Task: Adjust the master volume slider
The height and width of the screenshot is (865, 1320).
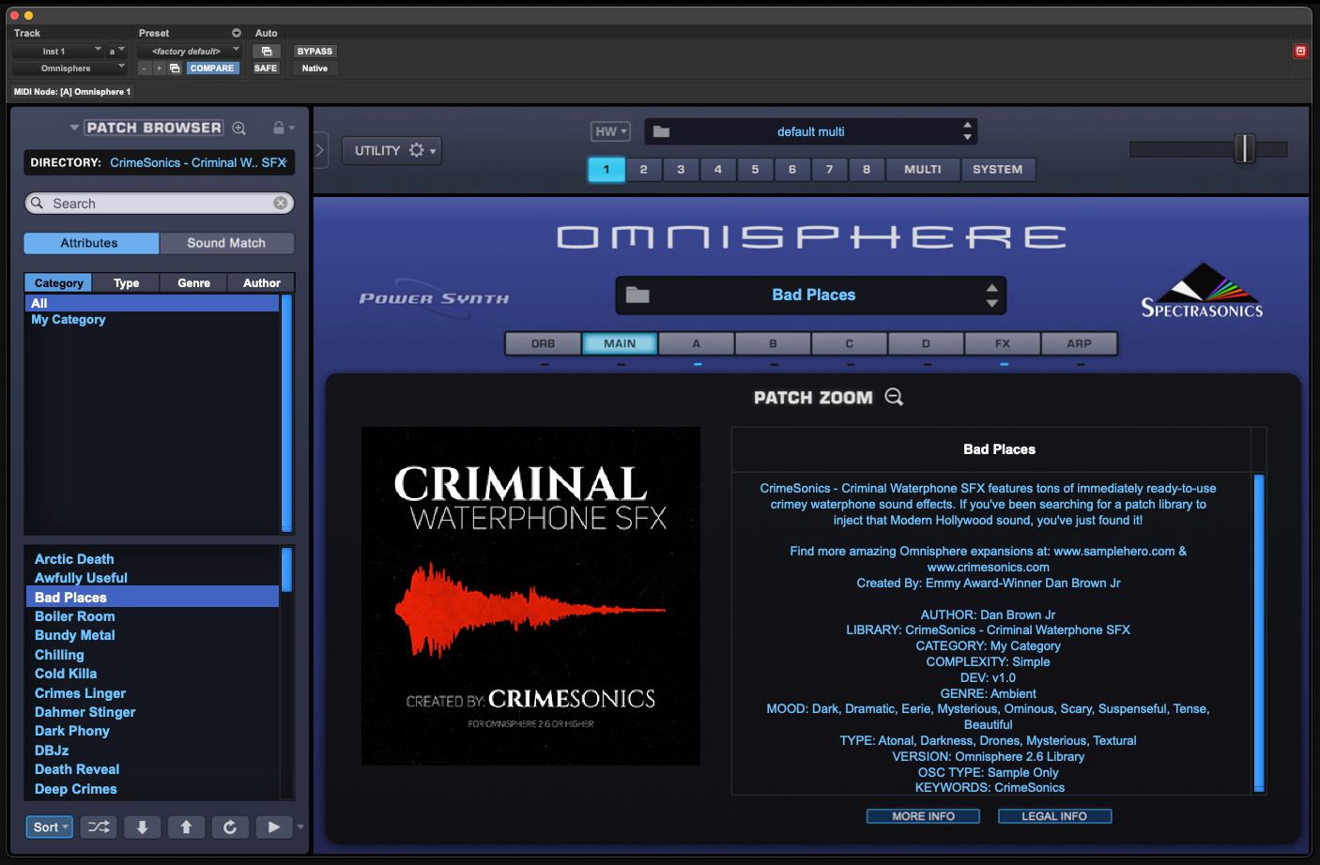Action: click(x=1245, y=148)
